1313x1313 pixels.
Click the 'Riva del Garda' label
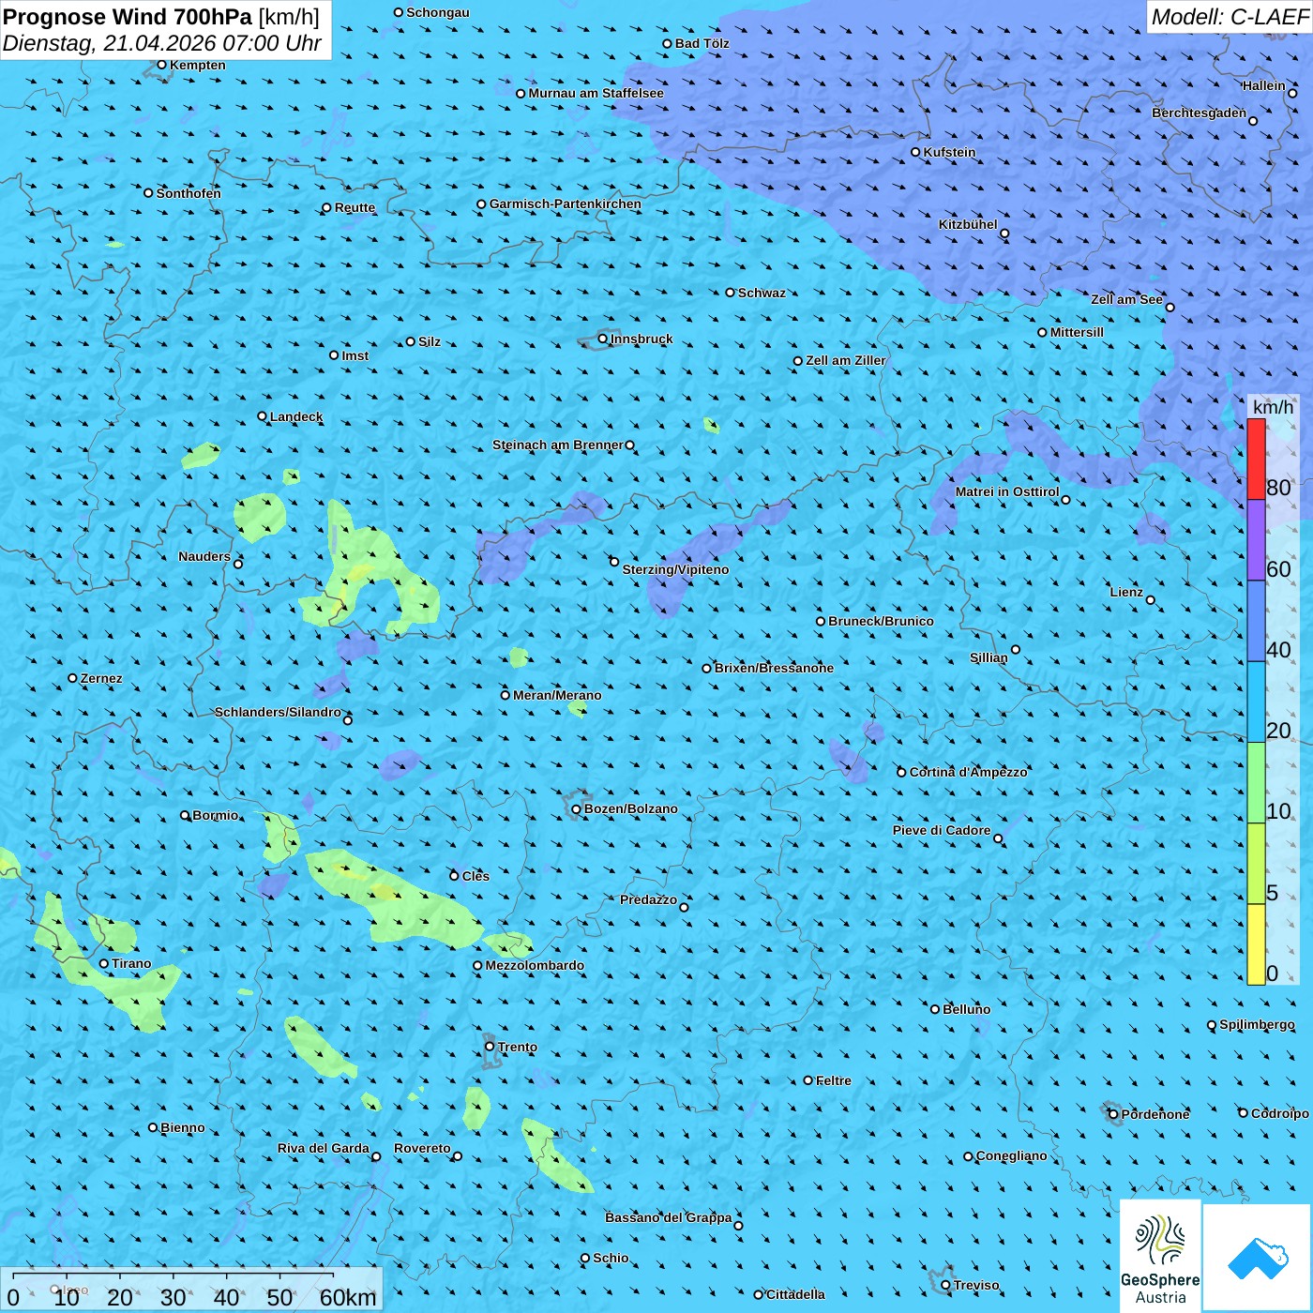coord(324,1148)
